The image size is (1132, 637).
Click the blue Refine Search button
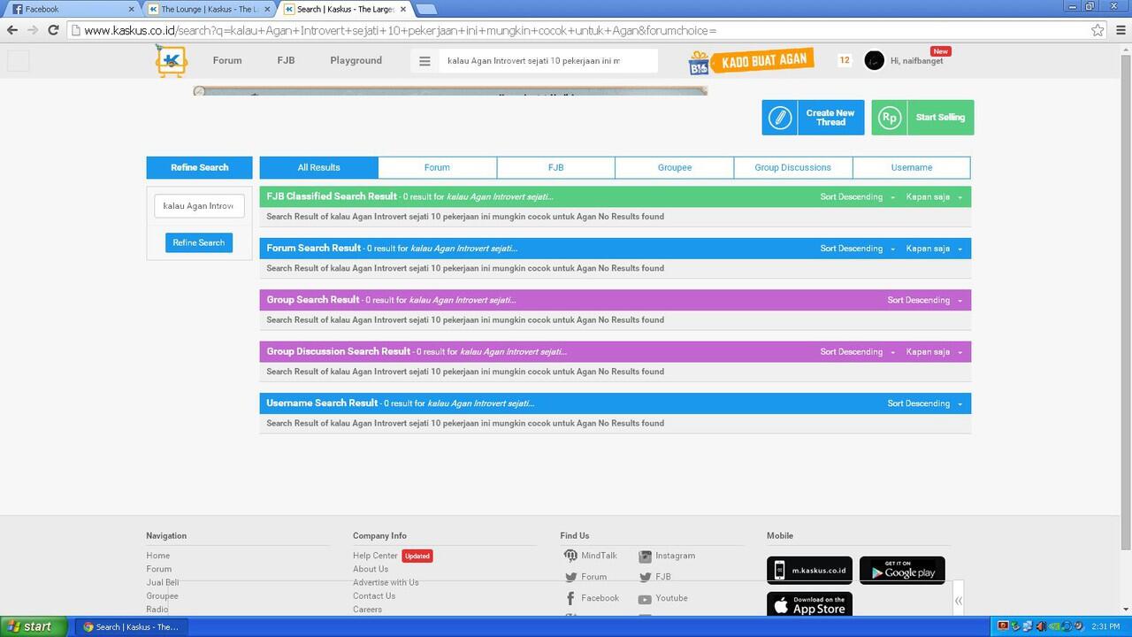tap(199, 242)
